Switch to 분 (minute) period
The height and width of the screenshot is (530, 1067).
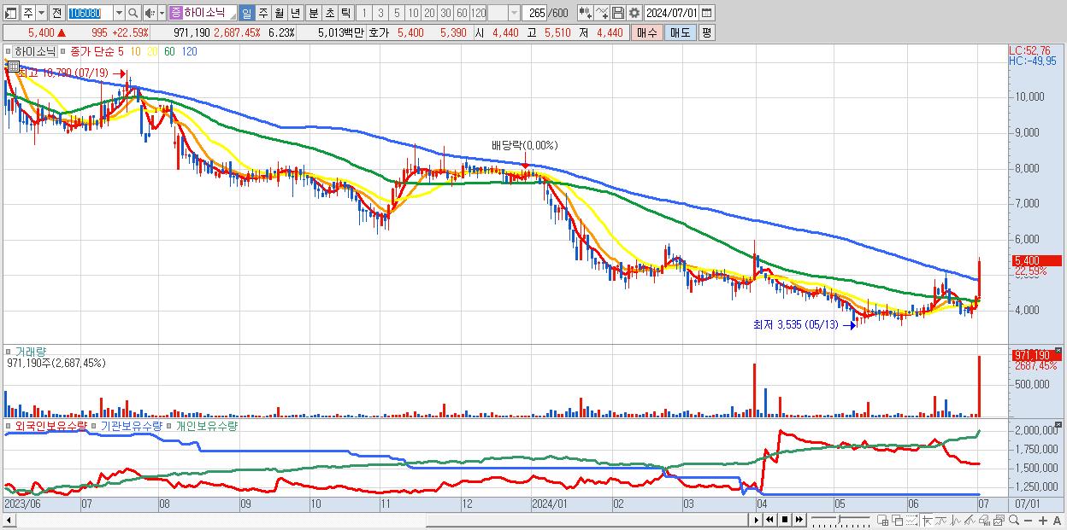point(313,13)
